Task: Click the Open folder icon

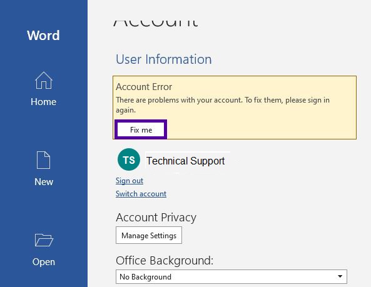Action: click(44, 240)
